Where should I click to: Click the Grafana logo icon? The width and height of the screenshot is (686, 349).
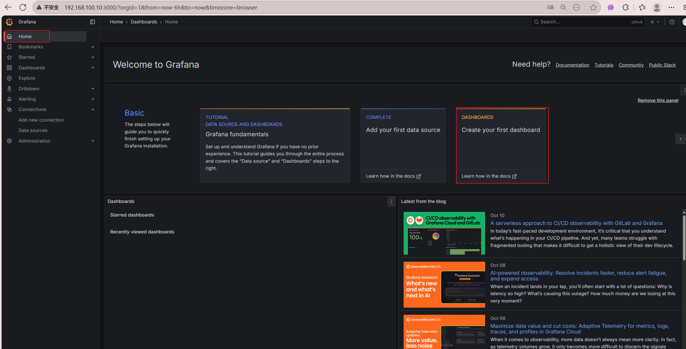[9, 22]
